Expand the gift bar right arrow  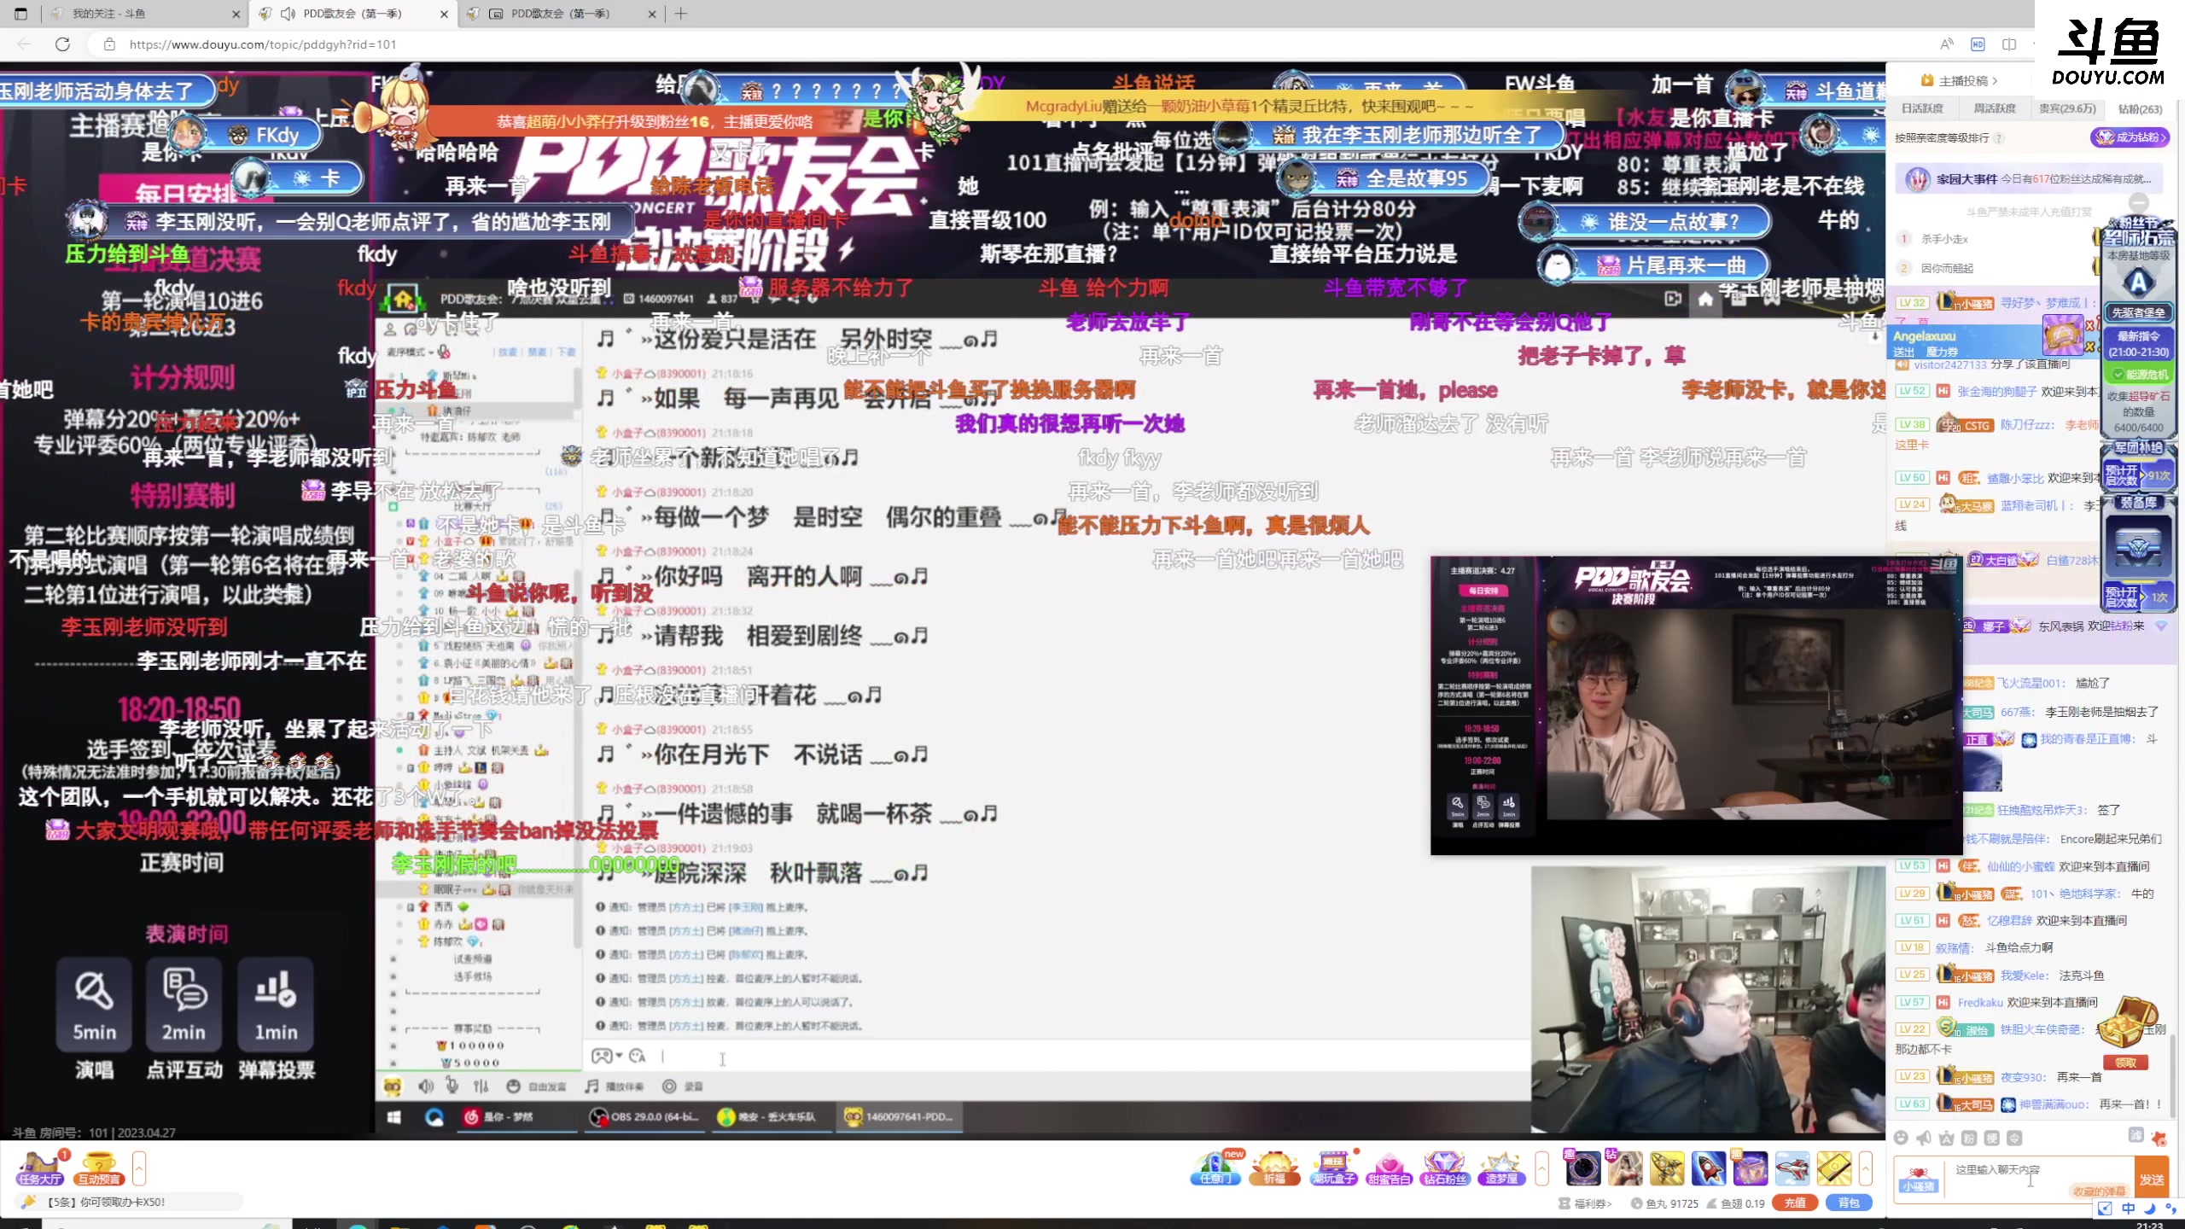(1866, 1168)
